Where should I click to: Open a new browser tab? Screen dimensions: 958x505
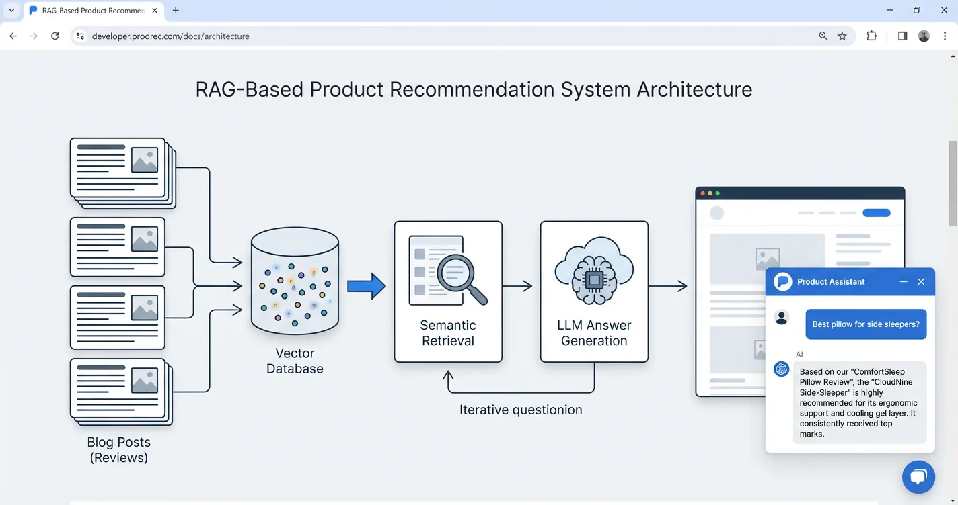click(176, 11)
